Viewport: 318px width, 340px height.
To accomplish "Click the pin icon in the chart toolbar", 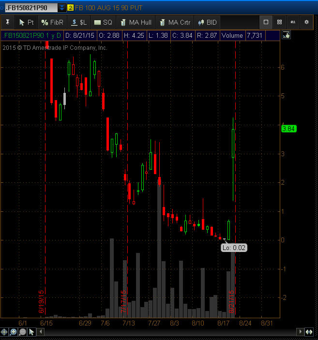I will (x=8, y=22).
